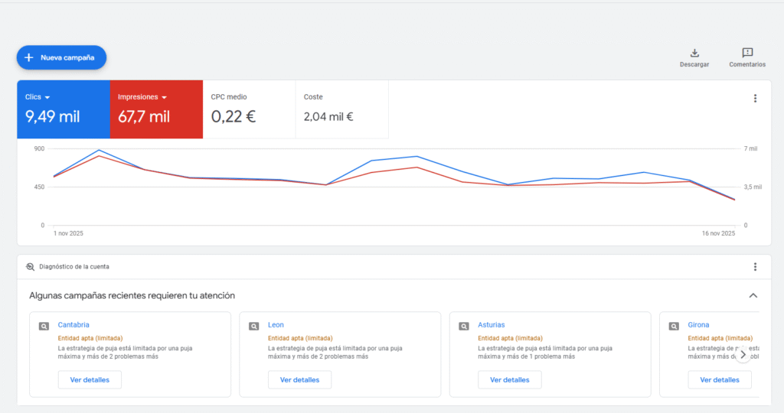The width and height of the screenshot is (784, 413).
Task: Click the 900 left axis label
Action: pos(39,149)
